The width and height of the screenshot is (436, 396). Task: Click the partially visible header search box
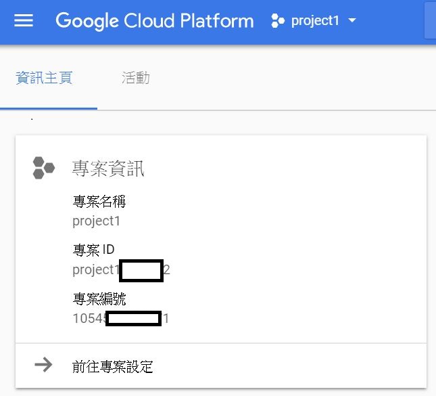(430, 20)
